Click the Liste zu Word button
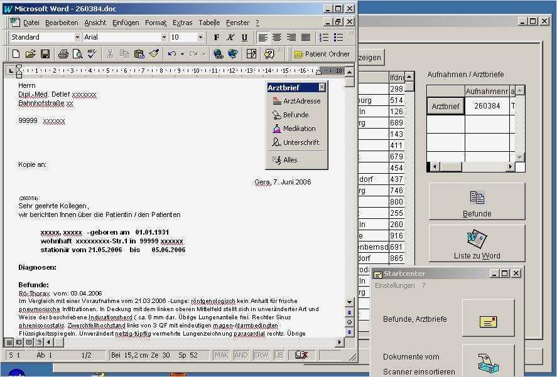557x377 pixels. point(477,243)
